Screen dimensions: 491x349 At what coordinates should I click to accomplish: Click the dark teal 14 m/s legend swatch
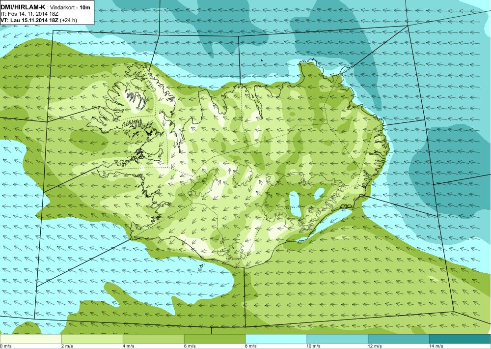click(460, 339)
